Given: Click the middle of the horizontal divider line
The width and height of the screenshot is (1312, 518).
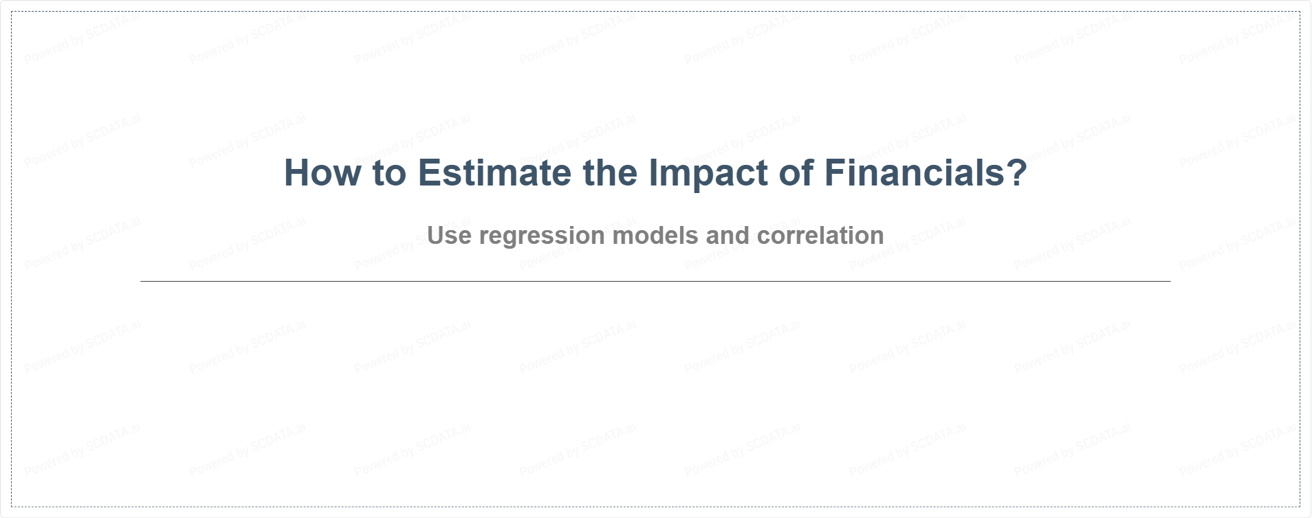Looking at the screenshot, I should tap(655, 281).
